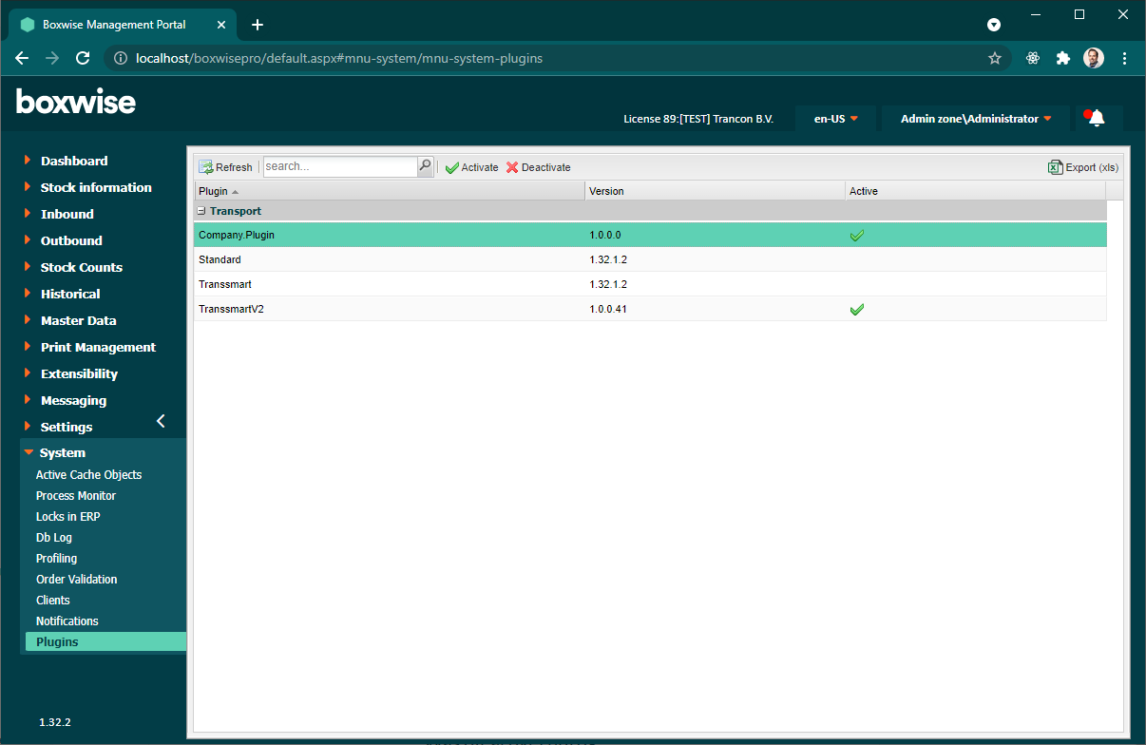Click active checkmark for Company.Plugin
The height and width of the screenshot is (745, 1146).
[857, 236]
